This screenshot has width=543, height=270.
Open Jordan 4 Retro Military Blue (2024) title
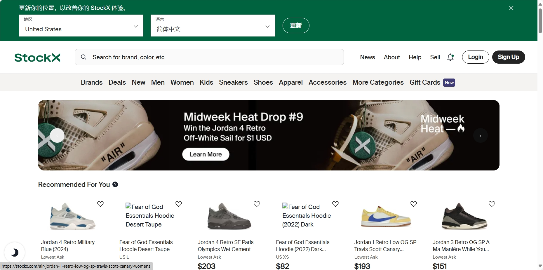(x=68, y=246)
